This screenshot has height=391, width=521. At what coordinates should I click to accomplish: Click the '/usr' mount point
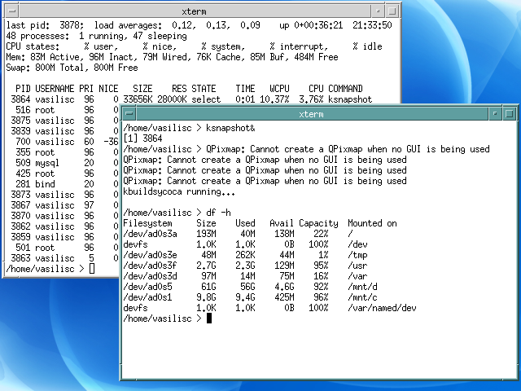357,266
